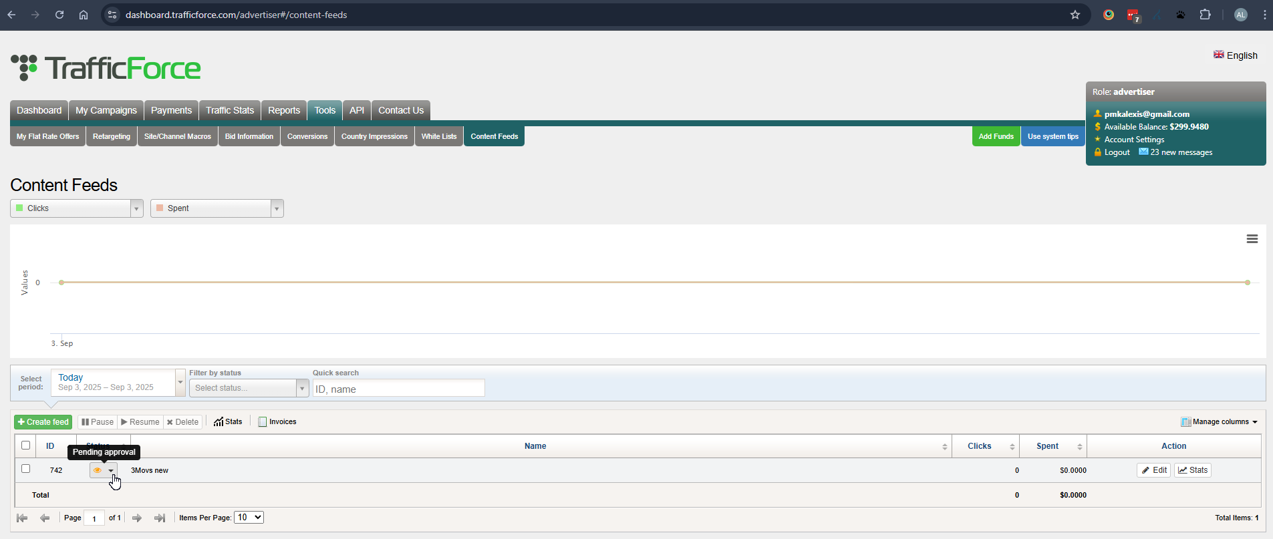The height and width of the screenshot is (539, 1273).
Task: Open the Reports tab
Action: (284, 110)
